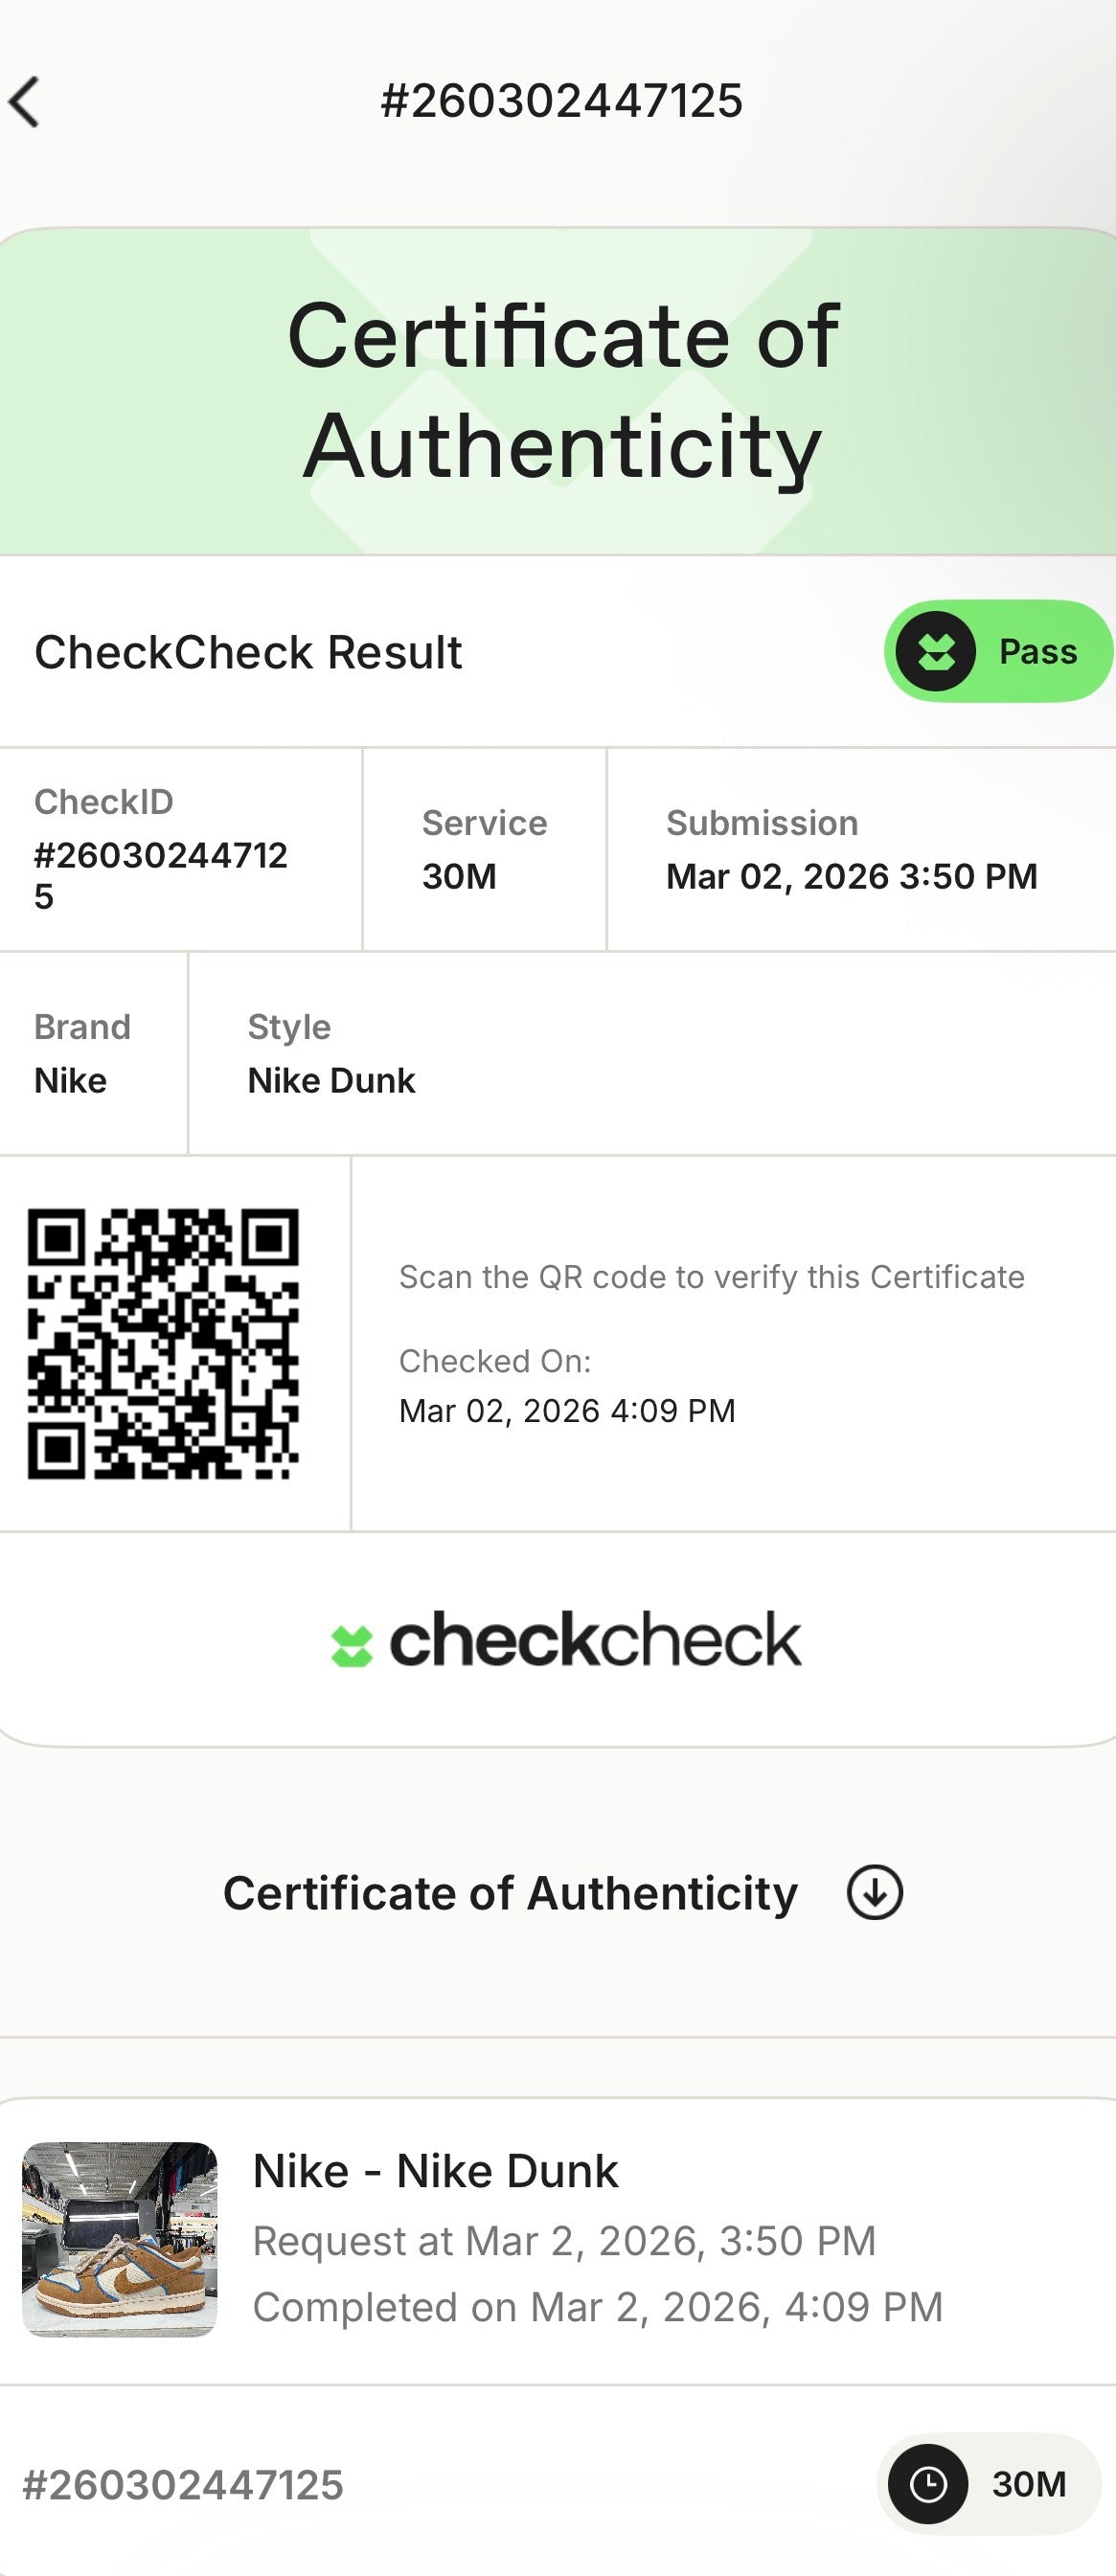Screen dimensions: 1116x2576
Task: Select the Brand Nike cell
Action: [82, 1054]
